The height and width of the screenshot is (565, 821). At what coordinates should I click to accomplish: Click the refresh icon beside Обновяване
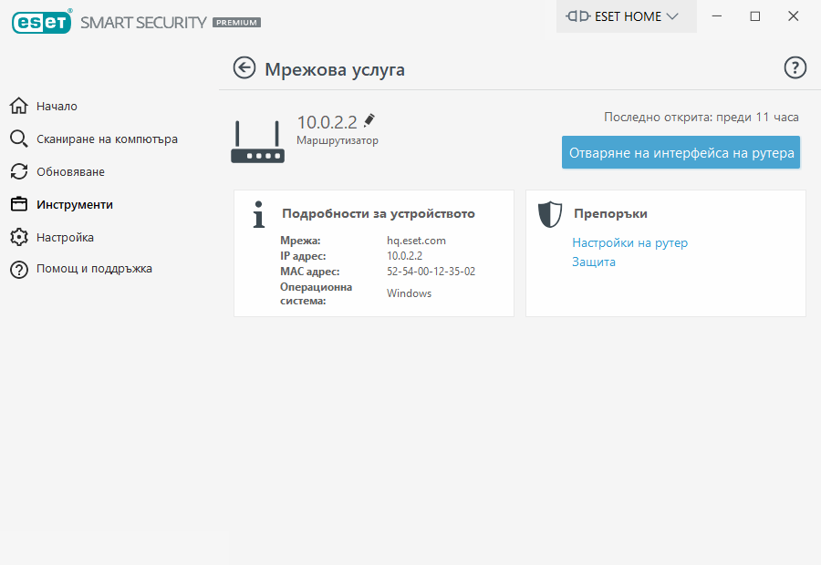coord(19,171)
